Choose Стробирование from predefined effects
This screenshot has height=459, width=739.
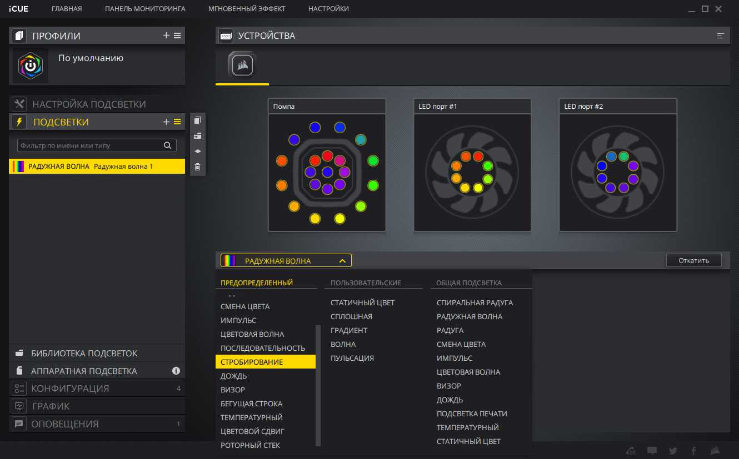click(x=252, y=362)
